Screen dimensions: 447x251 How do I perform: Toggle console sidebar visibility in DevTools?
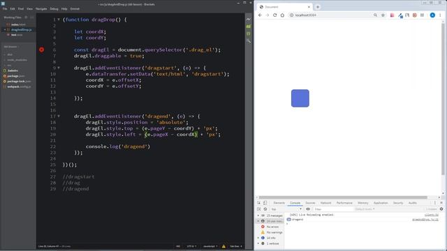click(258, 209)
